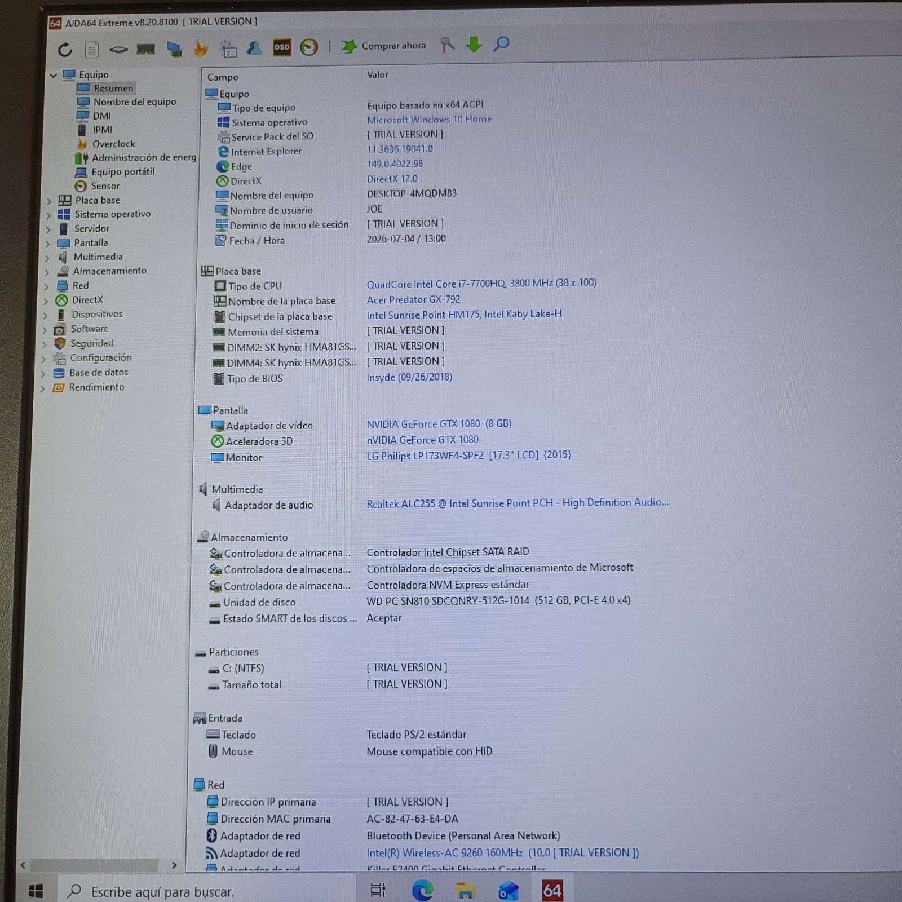Click the AIDA64 taskbar icon
The image size is (902, 902).
pyautogui.click(x=552, y=890)
